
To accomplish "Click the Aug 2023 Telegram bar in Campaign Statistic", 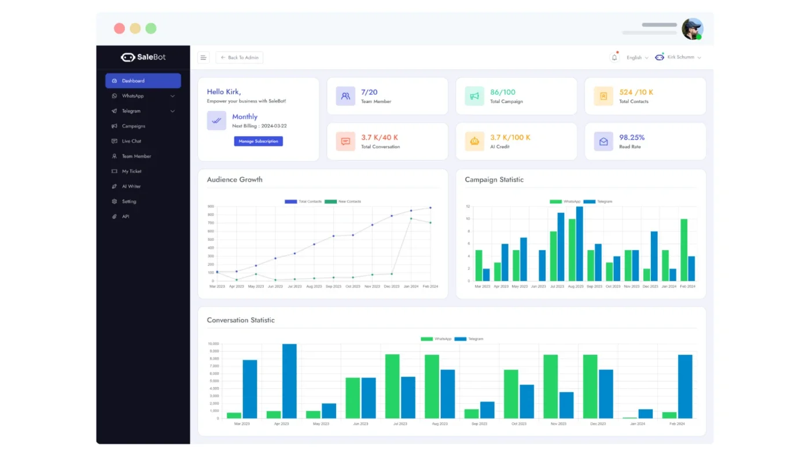I will 579,244.
